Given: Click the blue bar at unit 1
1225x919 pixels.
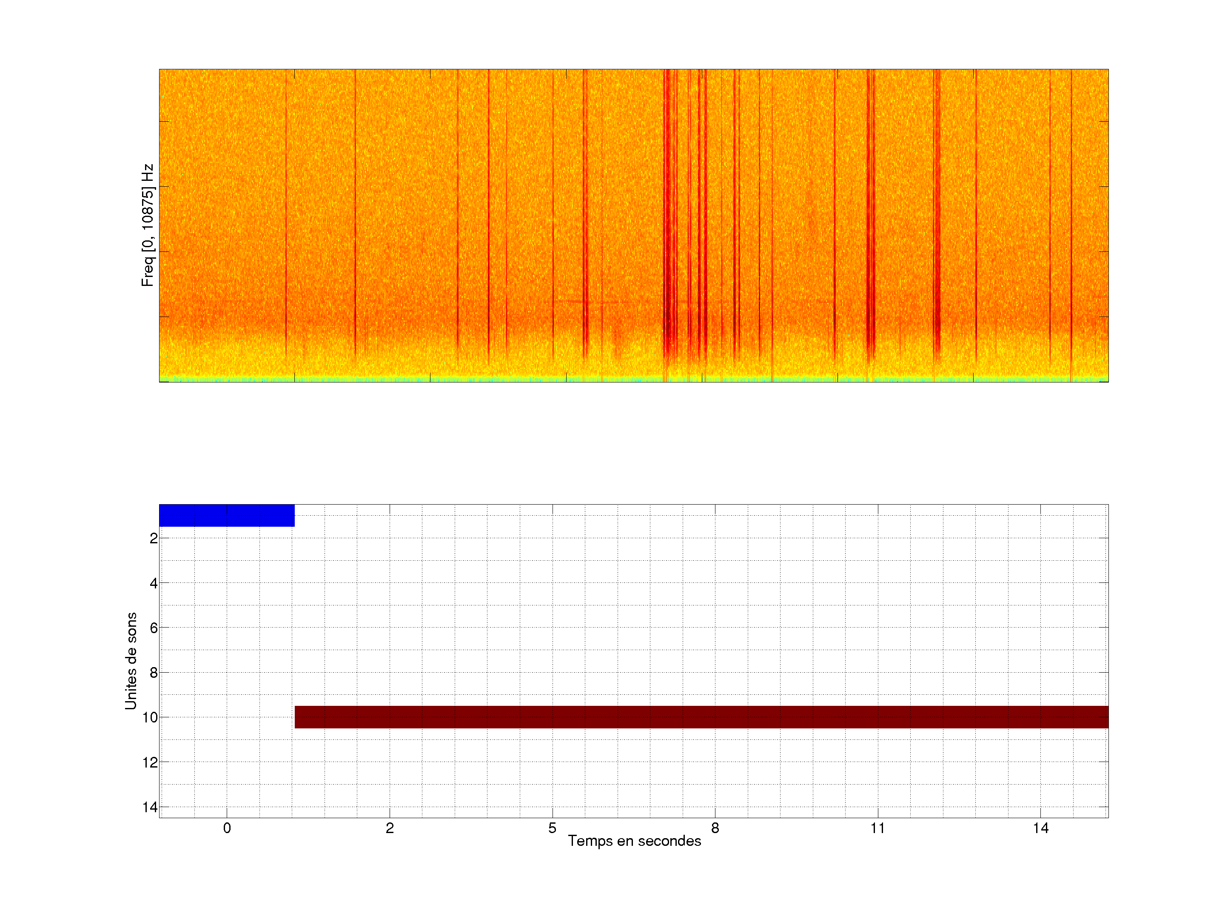Looking at the screenshot, I should [227, 515].
